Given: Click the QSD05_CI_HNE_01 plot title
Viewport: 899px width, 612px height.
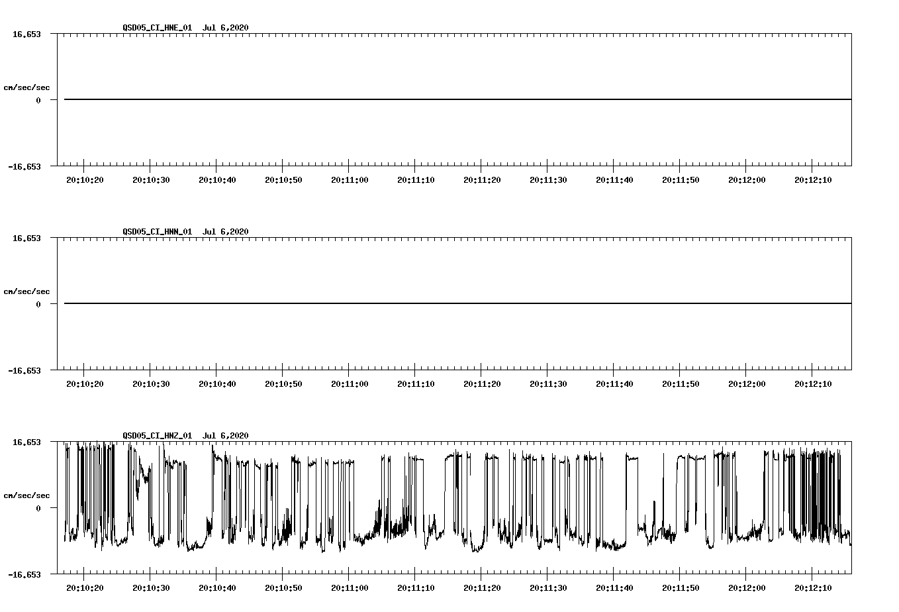Looking at the screenshot, I should (x=185, y=28).
